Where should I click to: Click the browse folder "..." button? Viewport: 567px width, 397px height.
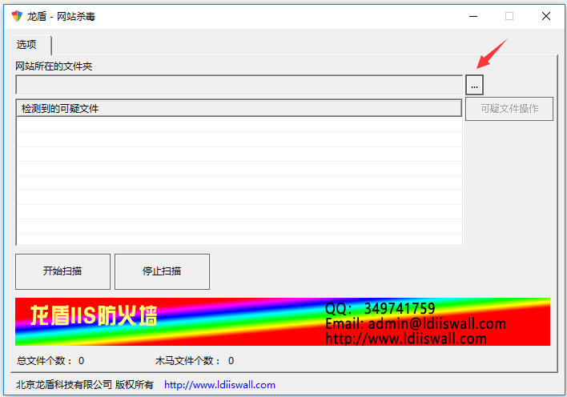(474, 85)
